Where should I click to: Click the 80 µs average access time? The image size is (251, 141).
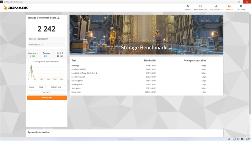[x=204, y=65]
